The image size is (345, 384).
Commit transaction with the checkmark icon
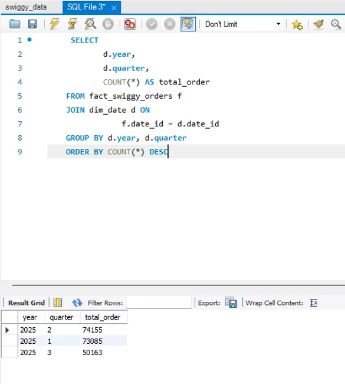(x=152, y=24)
